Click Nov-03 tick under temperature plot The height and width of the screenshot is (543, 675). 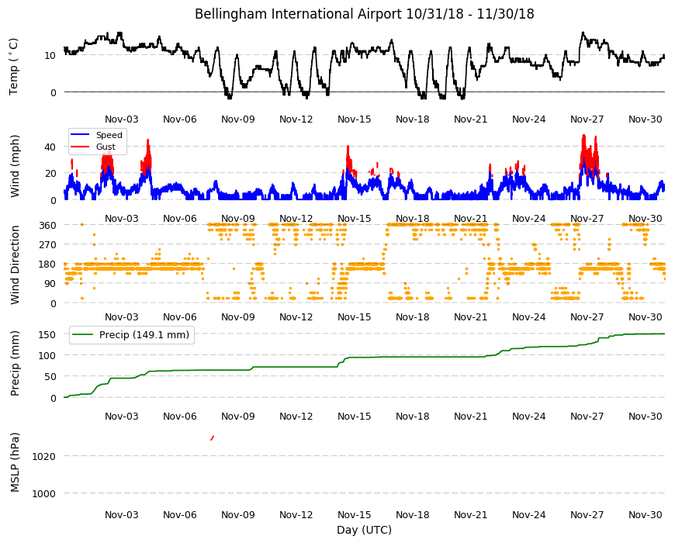point(122,119)
